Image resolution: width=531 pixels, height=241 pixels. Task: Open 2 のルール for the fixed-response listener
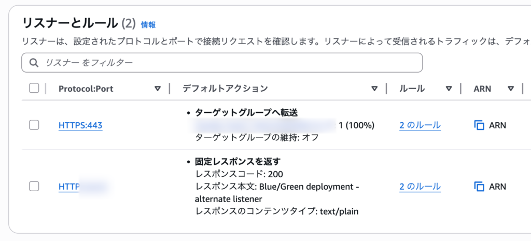[x=420, y=187]
